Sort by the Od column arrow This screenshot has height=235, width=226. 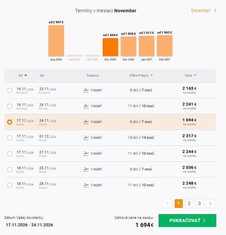(x=26, y=75)
